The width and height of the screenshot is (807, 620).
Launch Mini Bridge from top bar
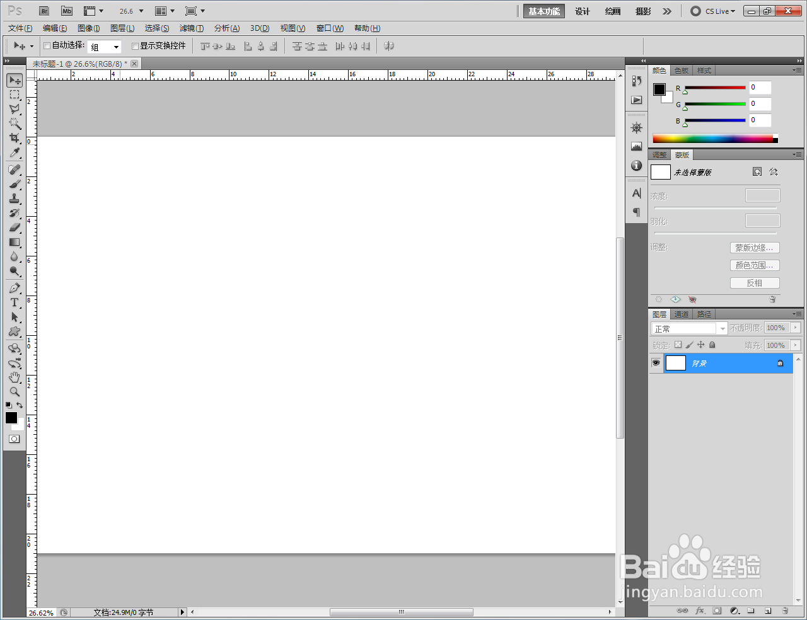click(67, 11)
